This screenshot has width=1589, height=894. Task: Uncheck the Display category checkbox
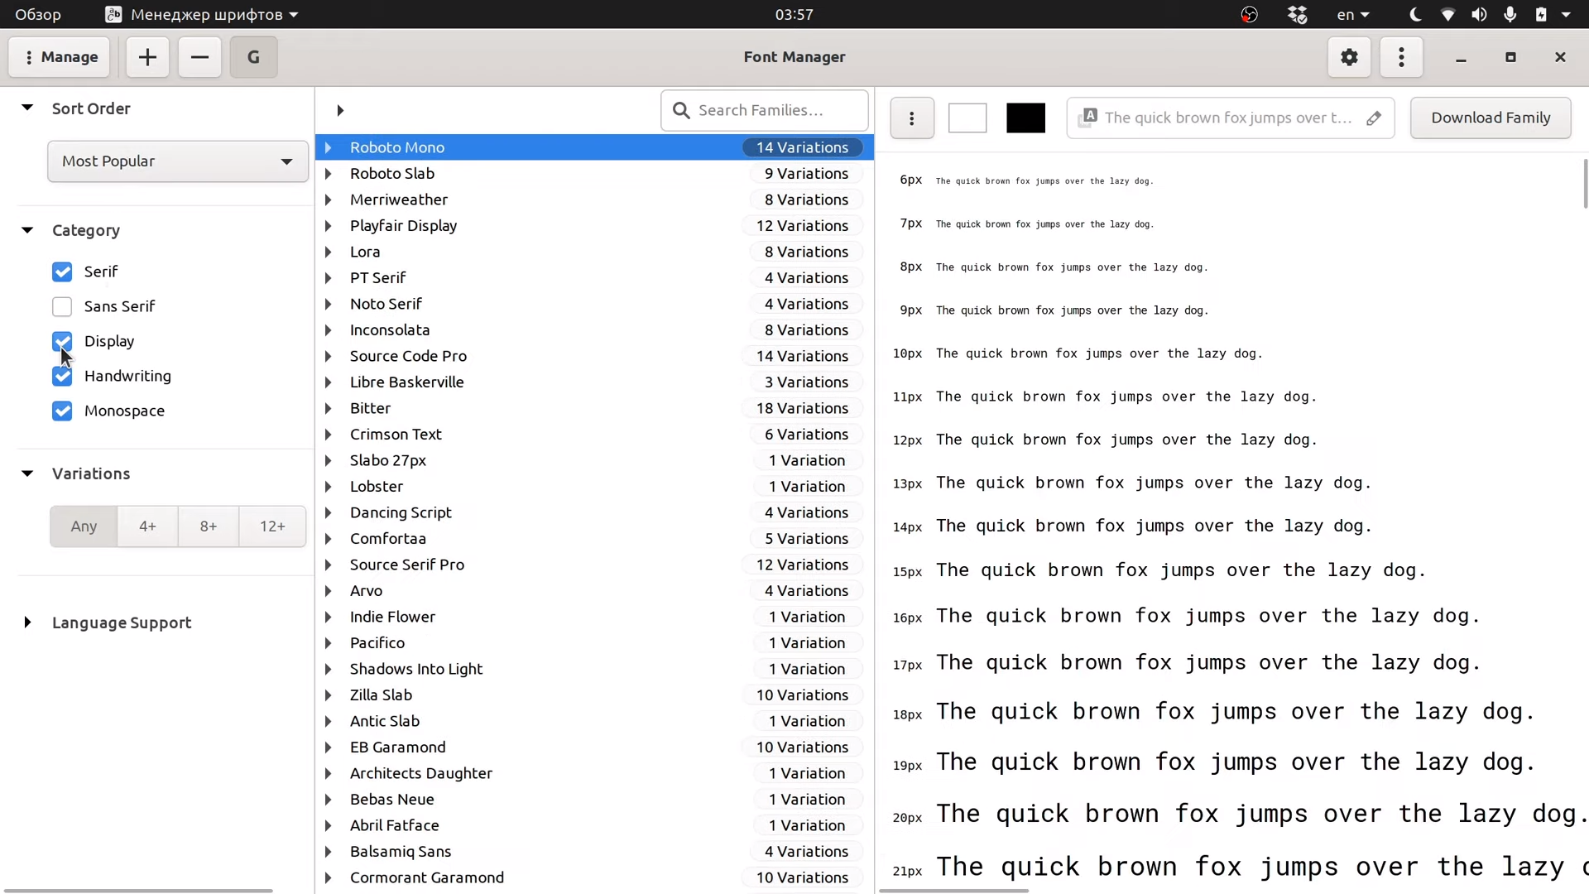pos(62,341)
